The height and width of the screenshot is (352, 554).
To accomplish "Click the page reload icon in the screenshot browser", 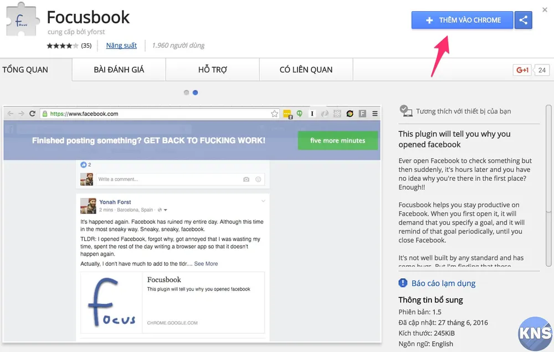I will 33,113.
